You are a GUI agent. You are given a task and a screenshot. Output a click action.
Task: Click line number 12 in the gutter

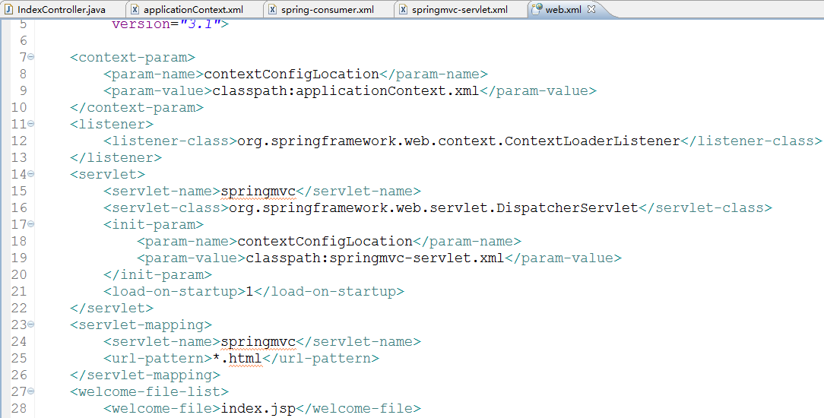(x=19, y=141)
